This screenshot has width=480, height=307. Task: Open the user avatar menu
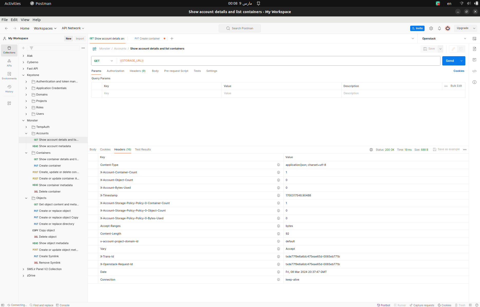pyautogui.click(x=448, y=28)
